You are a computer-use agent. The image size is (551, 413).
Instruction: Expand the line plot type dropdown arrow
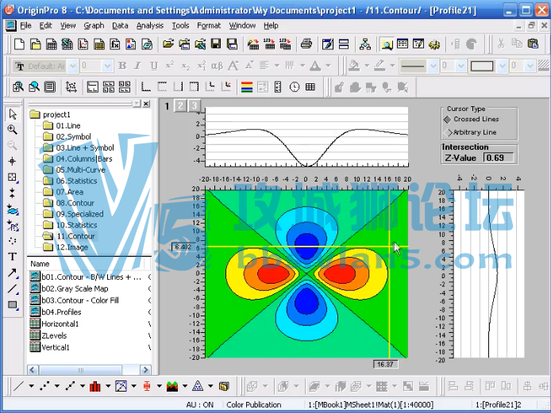point(31,386)
